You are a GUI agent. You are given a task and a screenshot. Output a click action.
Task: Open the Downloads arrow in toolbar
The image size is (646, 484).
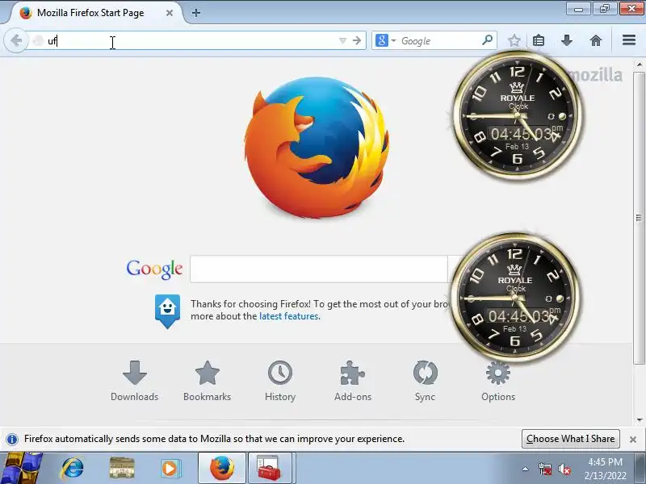coord(567,40)
